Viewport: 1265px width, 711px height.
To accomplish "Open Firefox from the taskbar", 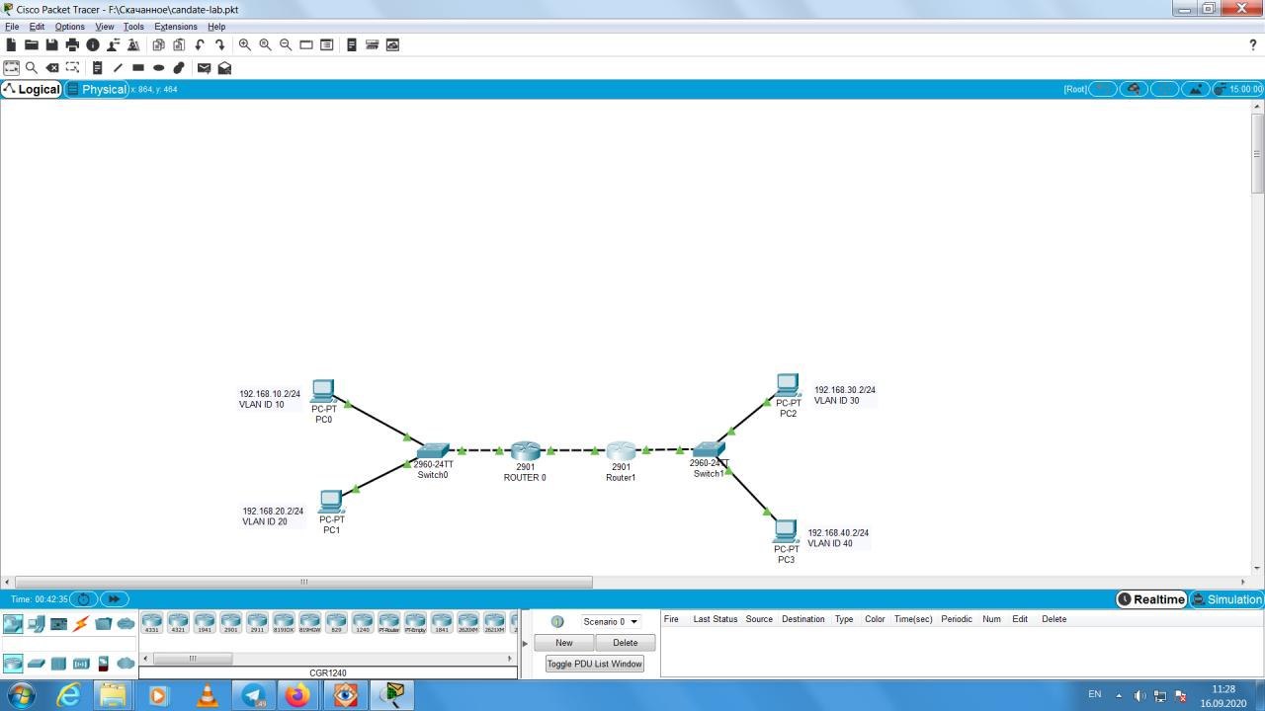I will (296, 695).
